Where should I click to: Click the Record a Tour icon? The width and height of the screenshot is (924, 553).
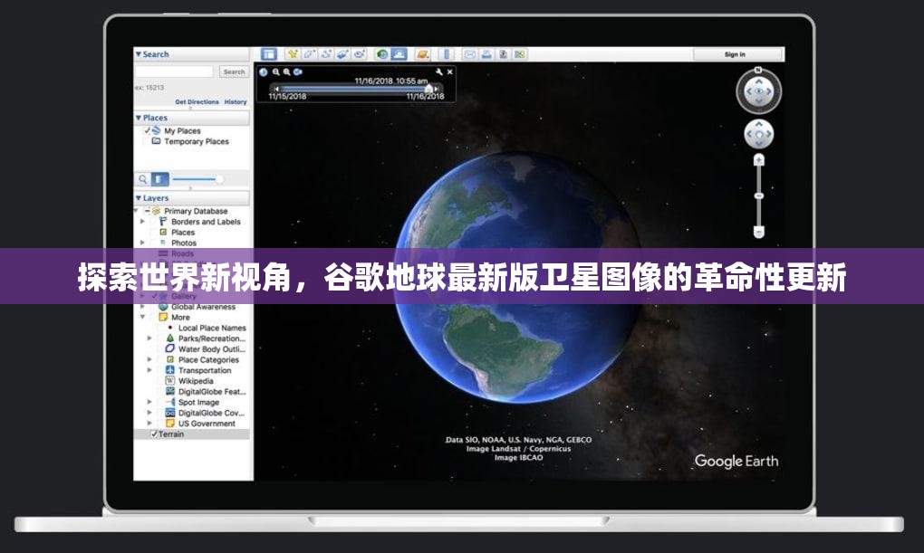[359, 54]
